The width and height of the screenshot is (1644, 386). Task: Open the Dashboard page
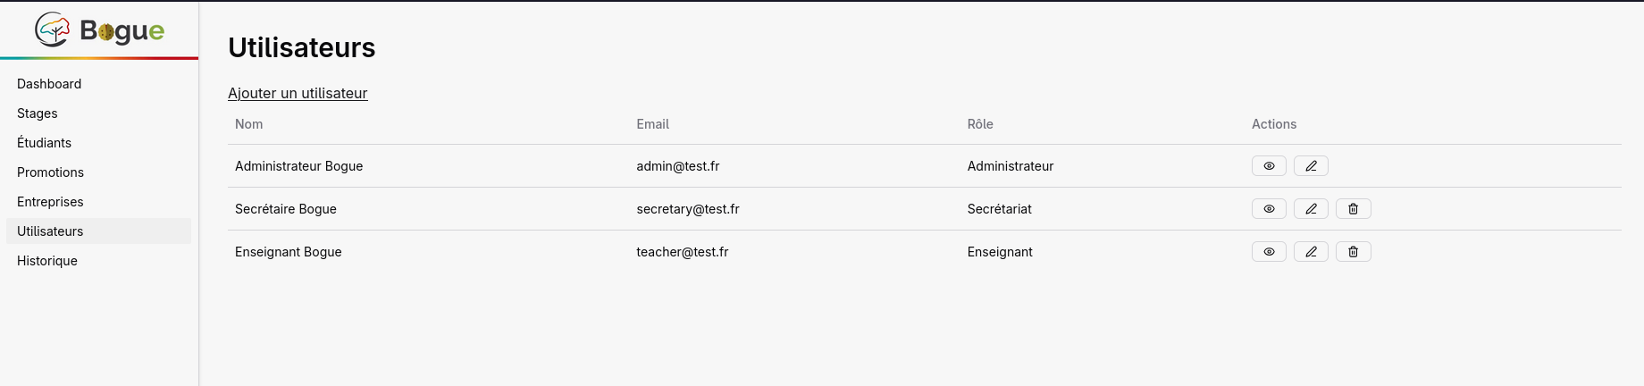point(49,84)
